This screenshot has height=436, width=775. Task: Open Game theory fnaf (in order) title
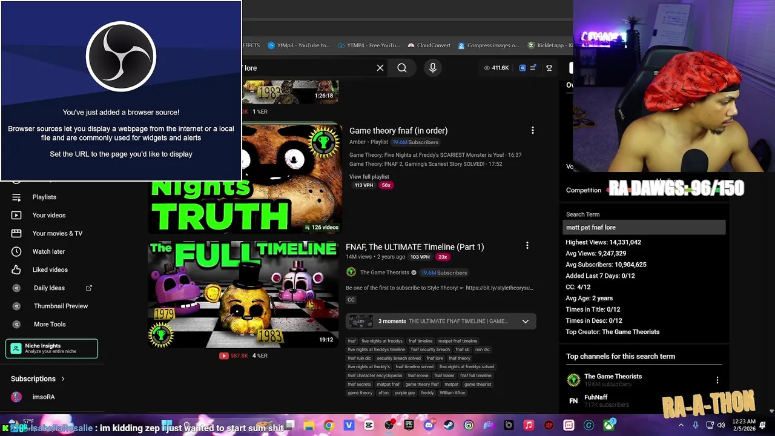tap(398, 130)
